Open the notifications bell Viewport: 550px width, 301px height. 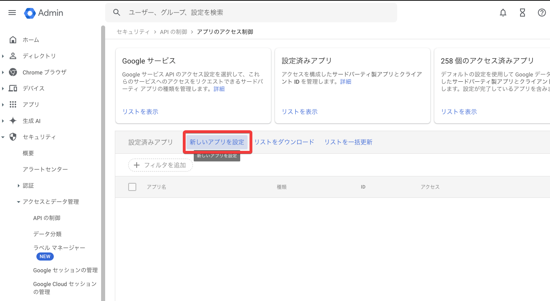pos(503,13)
